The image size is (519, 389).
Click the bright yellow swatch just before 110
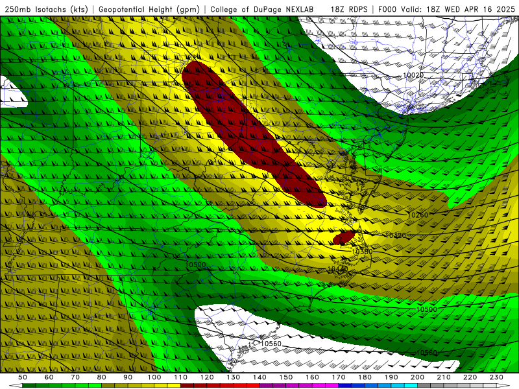click(174, 386)
